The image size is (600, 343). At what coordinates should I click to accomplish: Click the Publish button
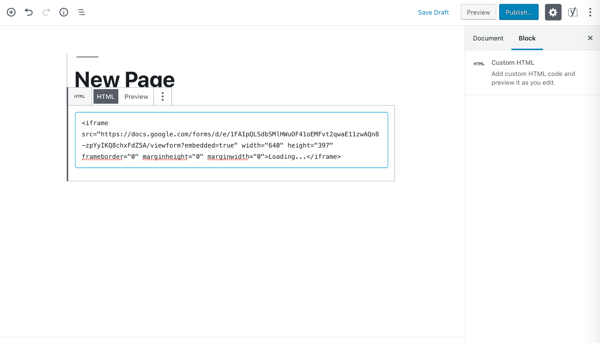518,12
